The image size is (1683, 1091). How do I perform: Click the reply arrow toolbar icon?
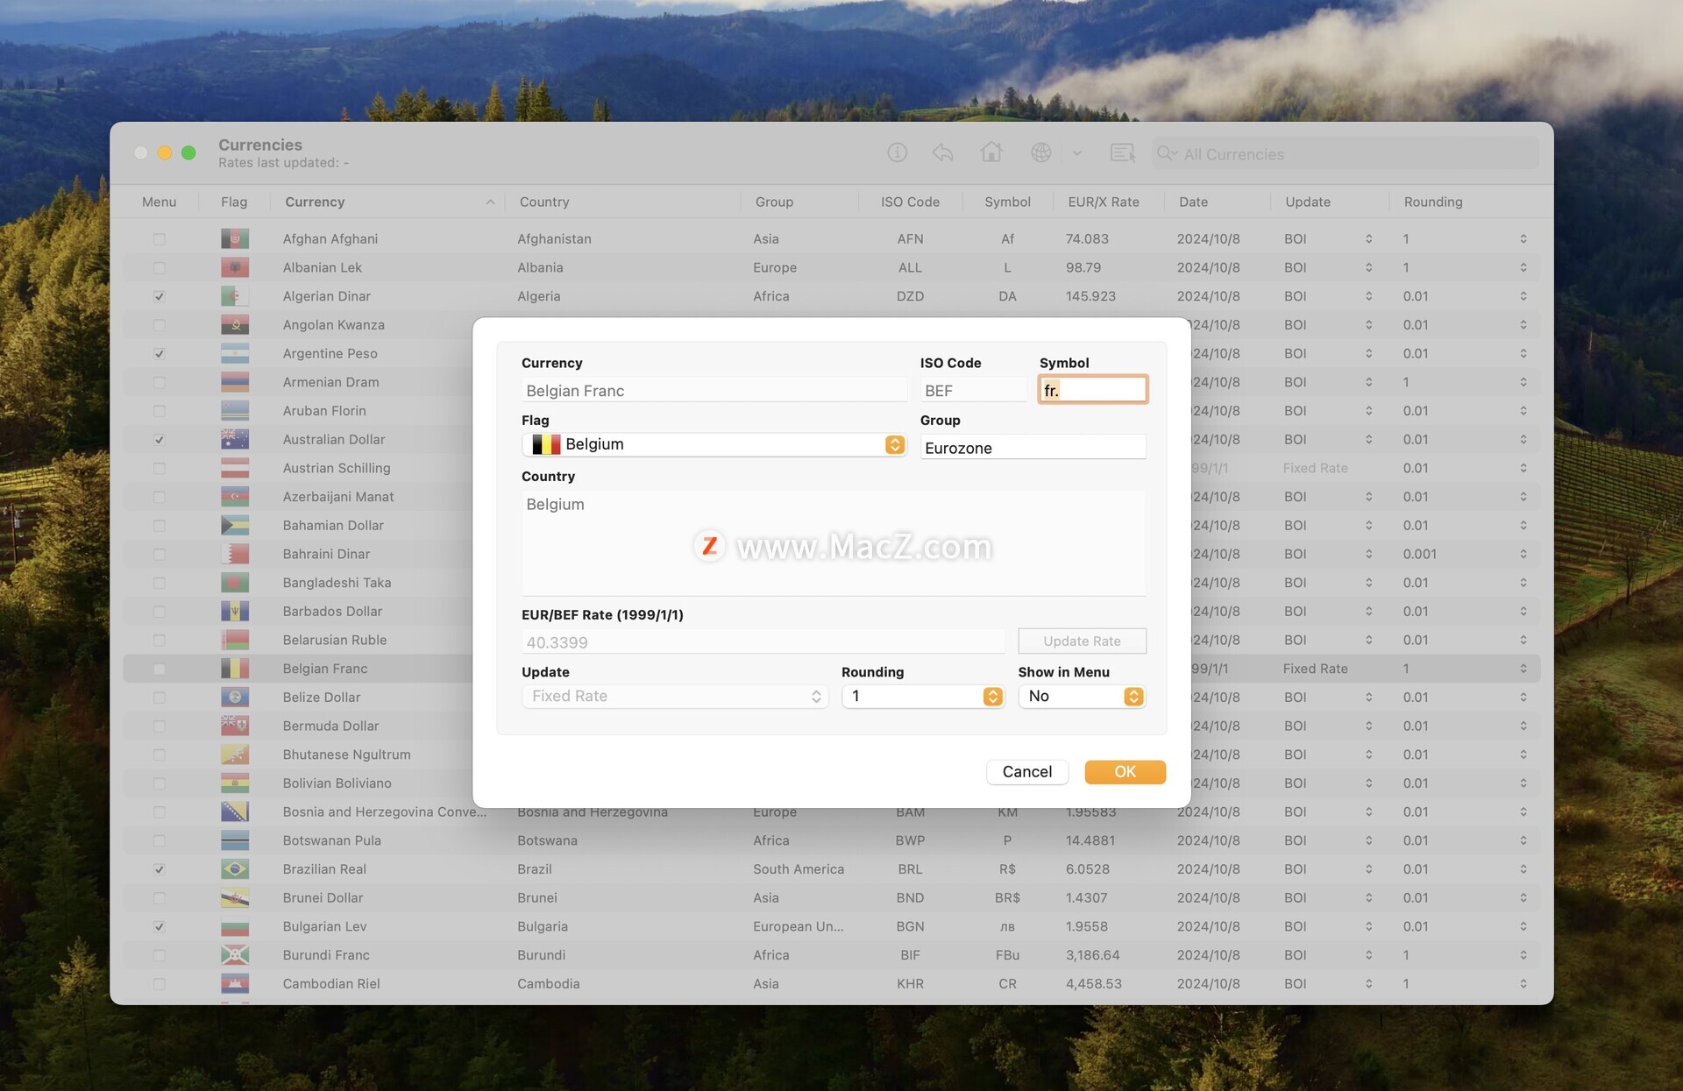click(x=943, y=153)
